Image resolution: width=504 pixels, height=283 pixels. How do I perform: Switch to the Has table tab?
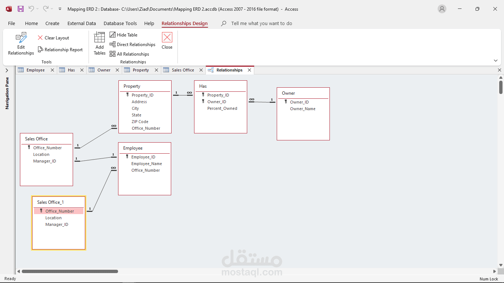point(71,70)
